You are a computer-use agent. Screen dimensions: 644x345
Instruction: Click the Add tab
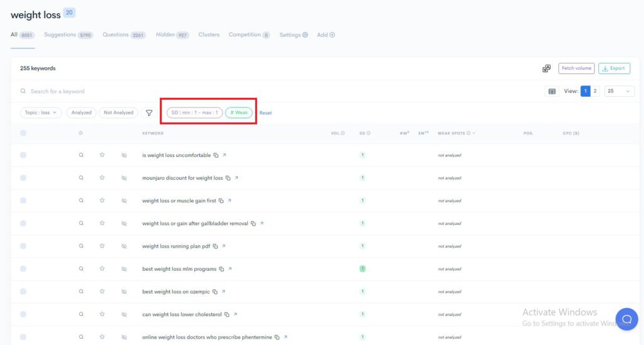326,35
